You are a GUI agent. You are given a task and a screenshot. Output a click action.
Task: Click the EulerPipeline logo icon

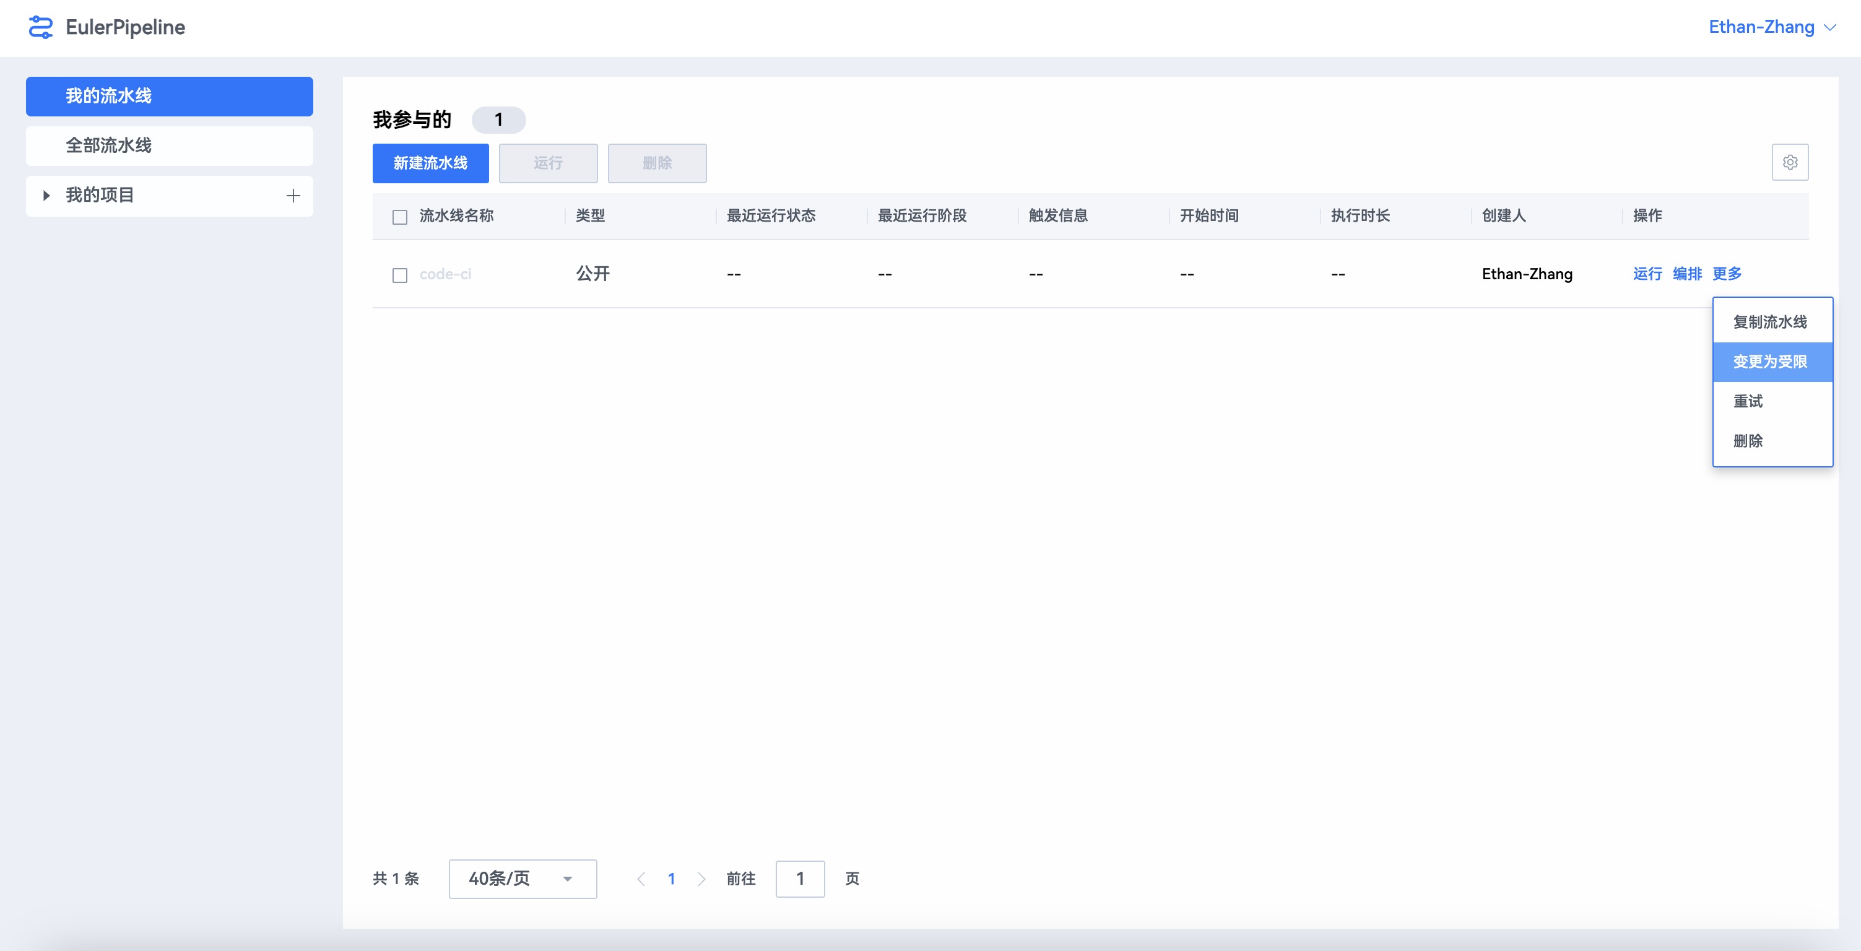(40, 27)
